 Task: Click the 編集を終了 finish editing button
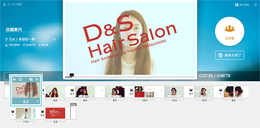pos(230,55)
